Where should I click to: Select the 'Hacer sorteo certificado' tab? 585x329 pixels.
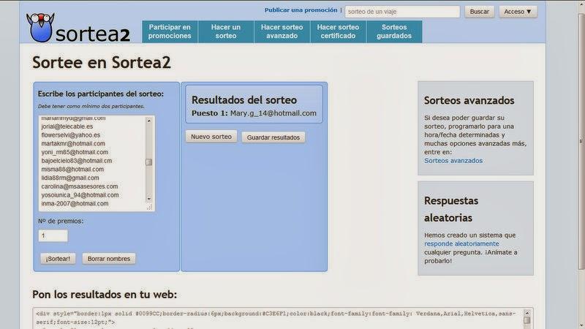[x=338, y=31]
